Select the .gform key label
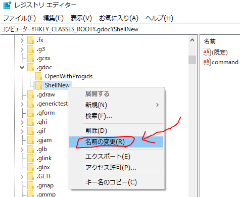 point(45,113)
